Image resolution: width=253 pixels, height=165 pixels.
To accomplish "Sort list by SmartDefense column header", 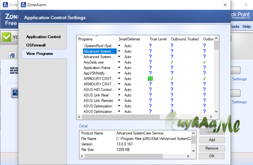I will click(x=132, y=39).
